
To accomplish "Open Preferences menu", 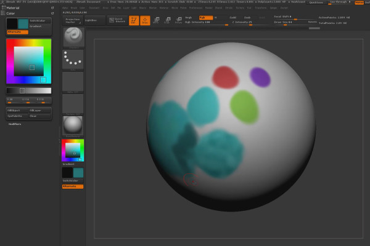I will coord(195,8).
